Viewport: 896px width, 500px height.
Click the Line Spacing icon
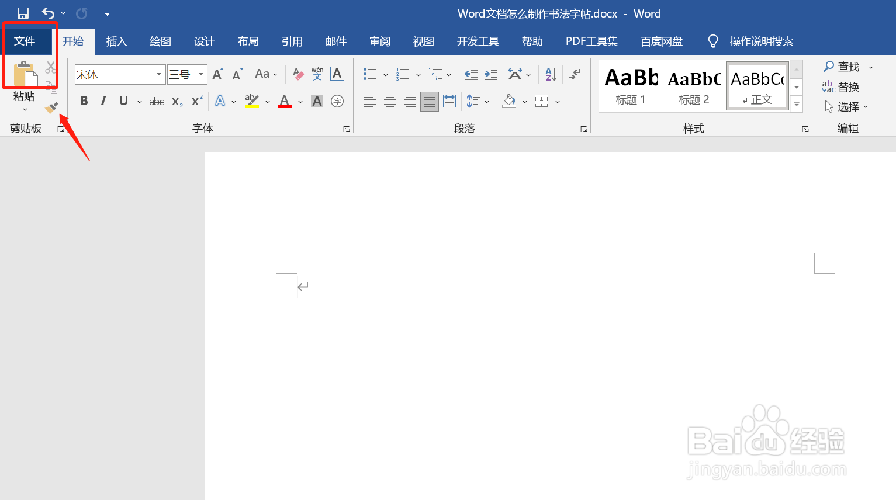tap(473, 101)
